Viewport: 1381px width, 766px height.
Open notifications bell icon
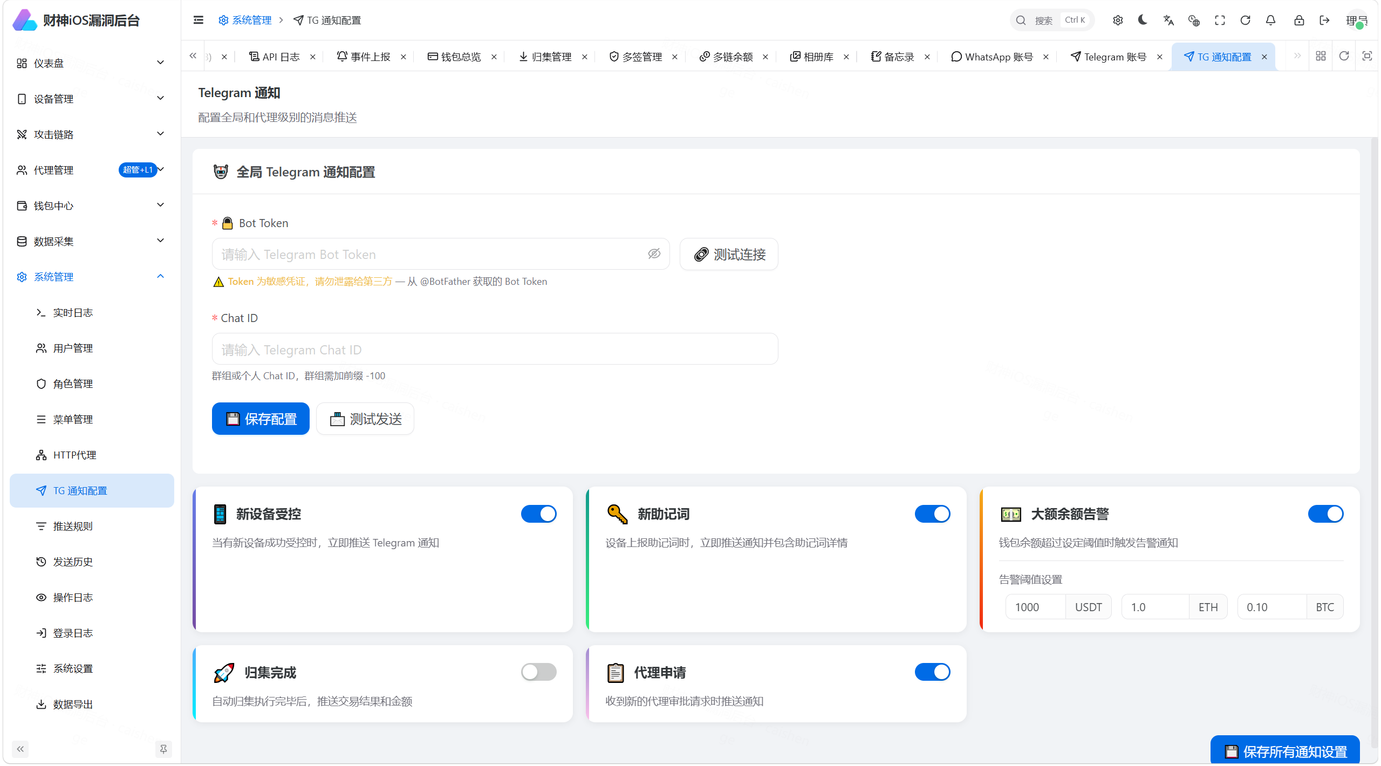click(1270, 20)
